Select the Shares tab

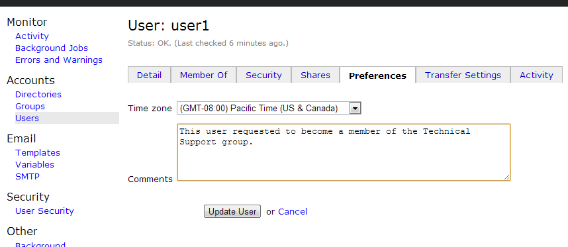pyautogui.click(x=316, y=75)
